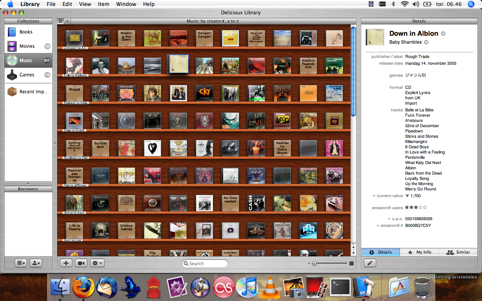
Task: Select the No time wasted album
Action: click(230, 203)
